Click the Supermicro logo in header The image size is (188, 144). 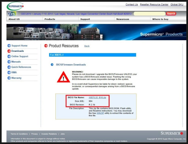[15, 6]
